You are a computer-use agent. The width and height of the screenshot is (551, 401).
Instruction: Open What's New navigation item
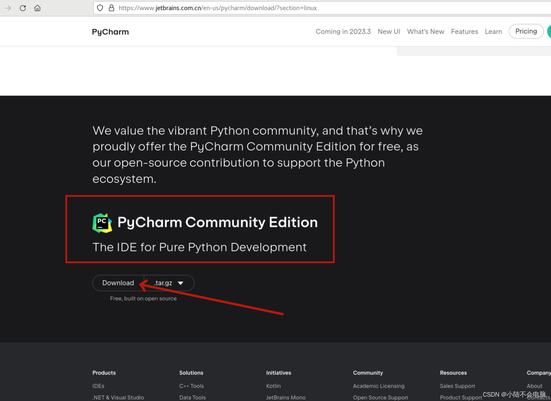pyautogui.click(x=426, y=32)
